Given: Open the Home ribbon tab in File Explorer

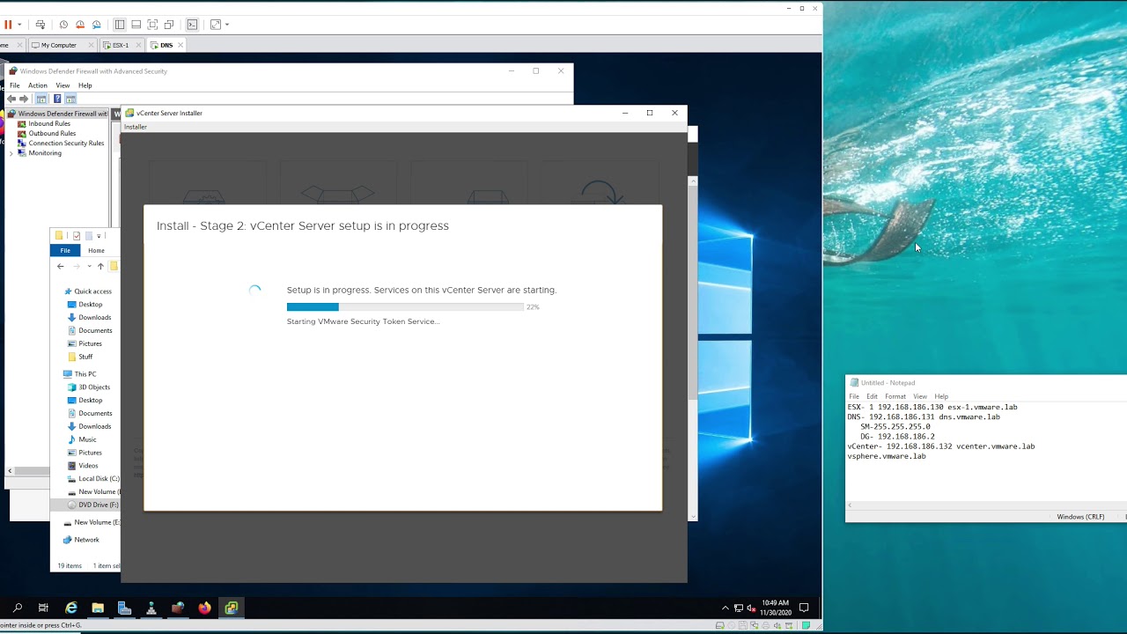Looking at the screenshot, I should pos(96,251).
